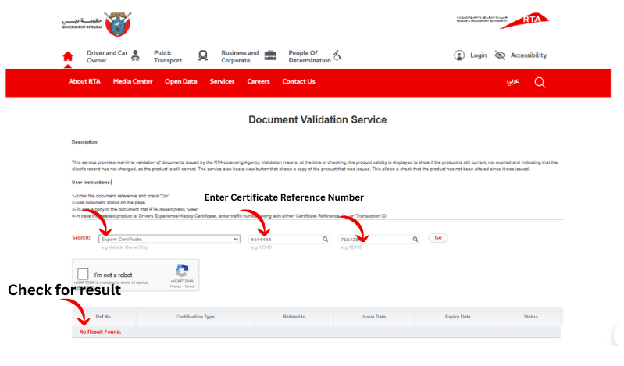Click the Issue Date column header
The height and width of the screenshot is (366, 624).
click(x=374, y=317)
